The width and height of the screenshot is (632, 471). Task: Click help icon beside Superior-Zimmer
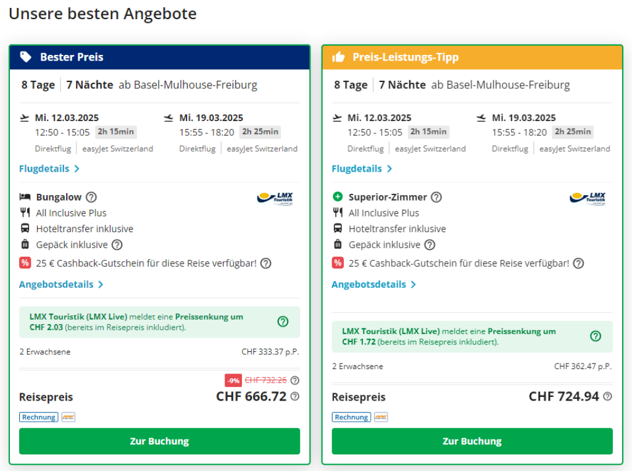point(436,198)
